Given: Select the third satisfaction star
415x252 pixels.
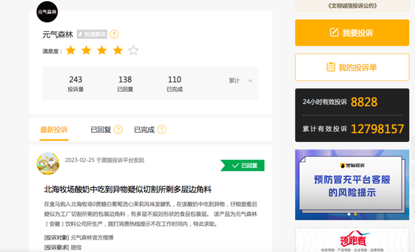Looking at the screenshot, I should pyautogui.click(x=102, y=50).
